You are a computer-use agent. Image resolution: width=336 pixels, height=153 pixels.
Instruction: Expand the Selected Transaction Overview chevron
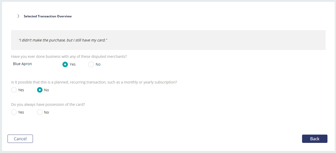coord(18,16)
